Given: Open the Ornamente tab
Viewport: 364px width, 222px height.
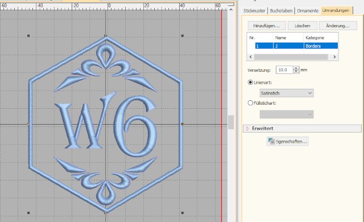Looking at the screenshot, I should coord(308,11).
